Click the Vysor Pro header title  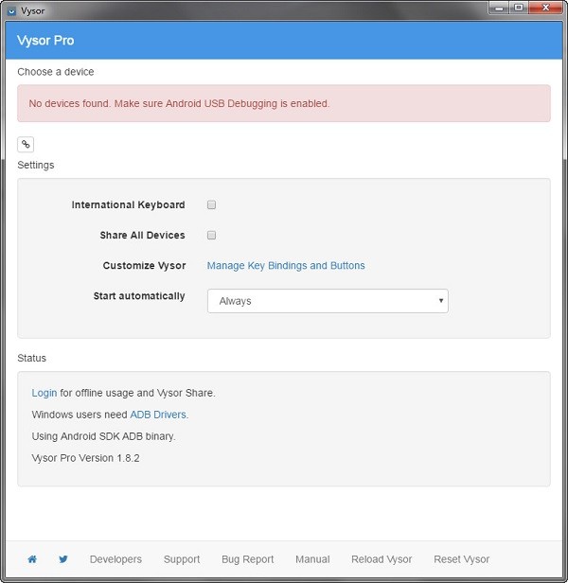point(45,41)
